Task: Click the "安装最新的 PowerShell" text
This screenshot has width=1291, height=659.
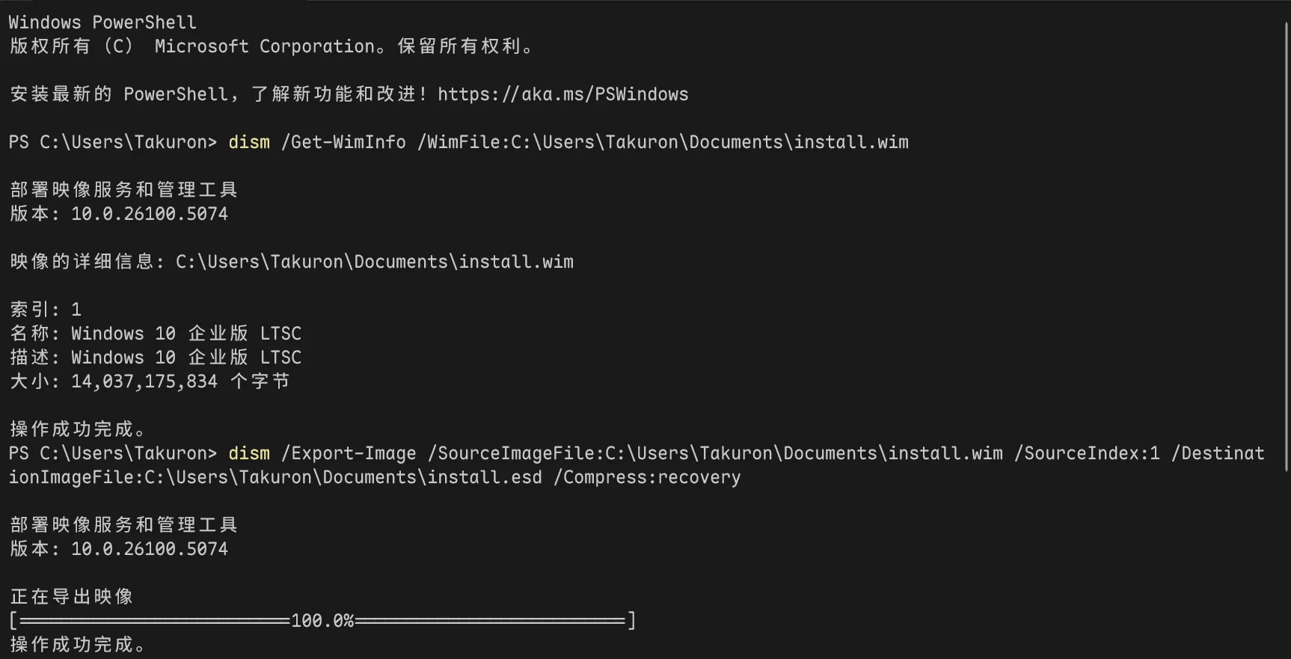Action: [120, 94]
